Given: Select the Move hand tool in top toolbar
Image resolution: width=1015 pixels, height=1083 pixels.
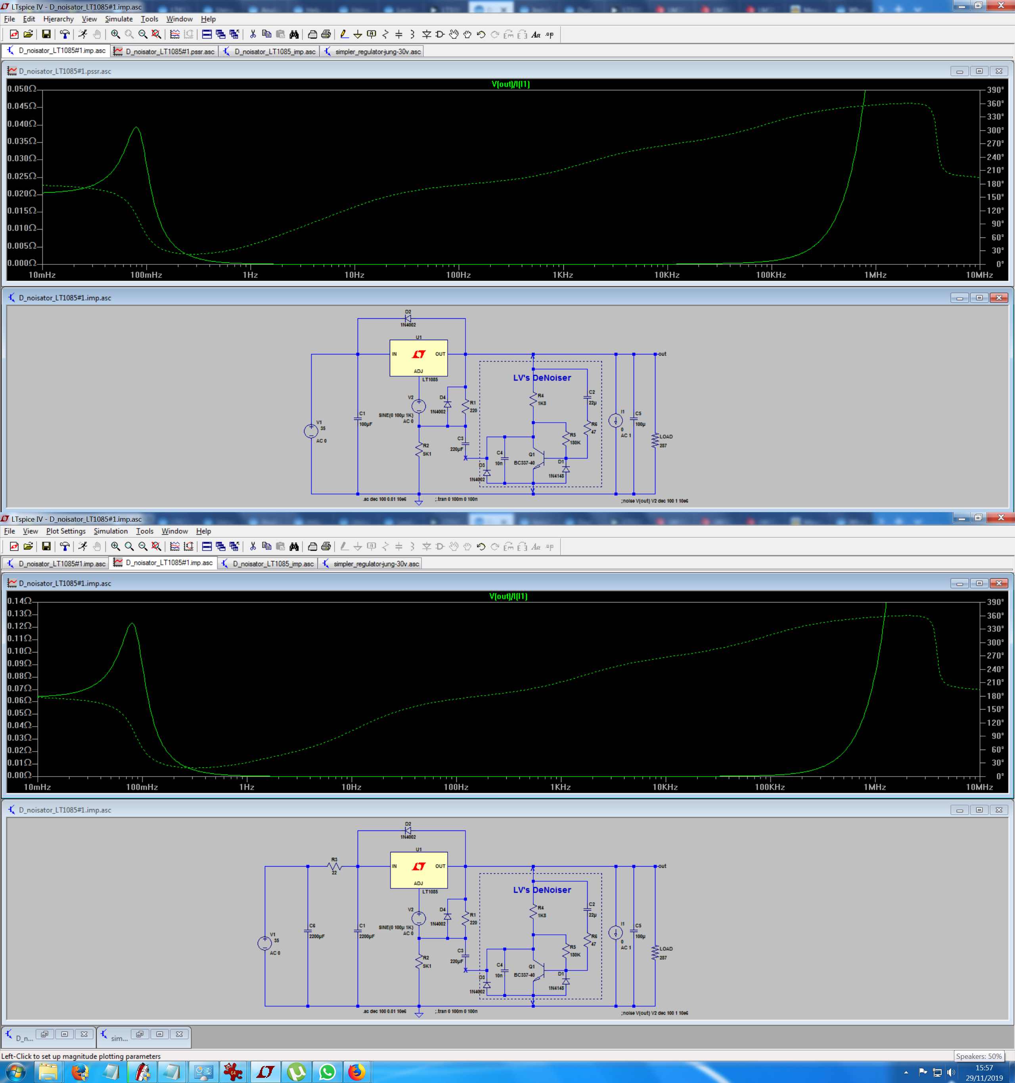Looking at the screenshot, I should pyautogui.click(x=454, y=34).
